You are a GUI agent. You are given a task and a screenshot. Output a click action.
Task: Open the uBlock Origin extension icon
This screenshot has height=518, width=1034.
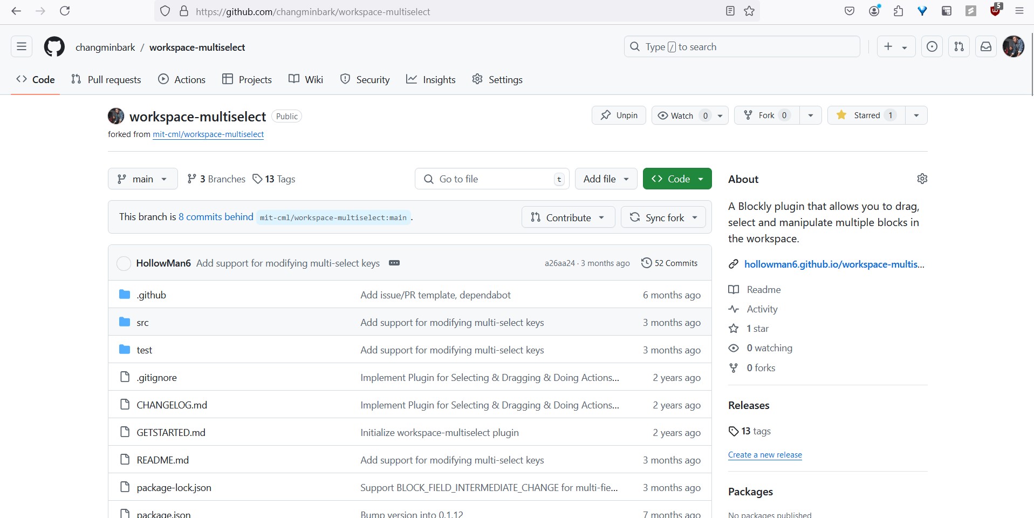point(996,11)
